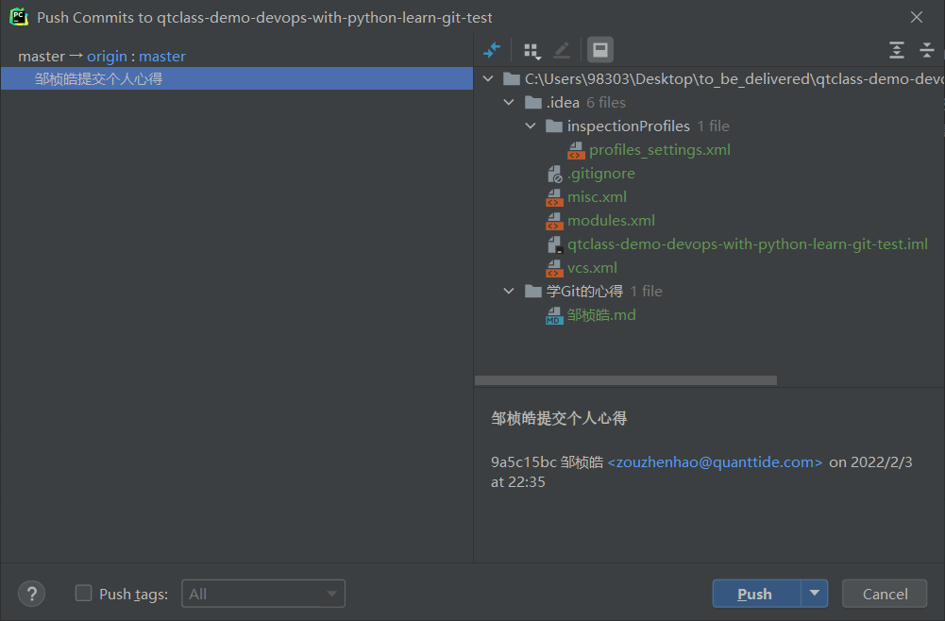
Task: Click the Edit Source pencil icon
Action: (562, 50)
